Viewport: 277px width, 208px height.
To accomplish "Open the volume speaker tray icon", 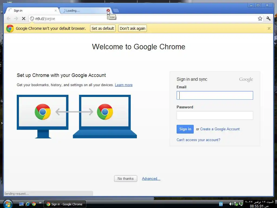I will [x=231, y=204].
